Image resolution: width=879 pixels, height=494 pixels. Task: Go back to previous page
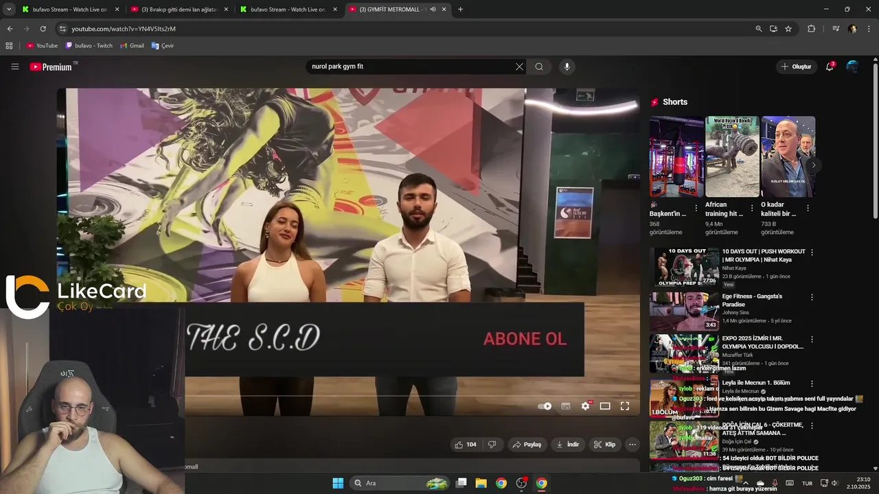tap(10, 29)
